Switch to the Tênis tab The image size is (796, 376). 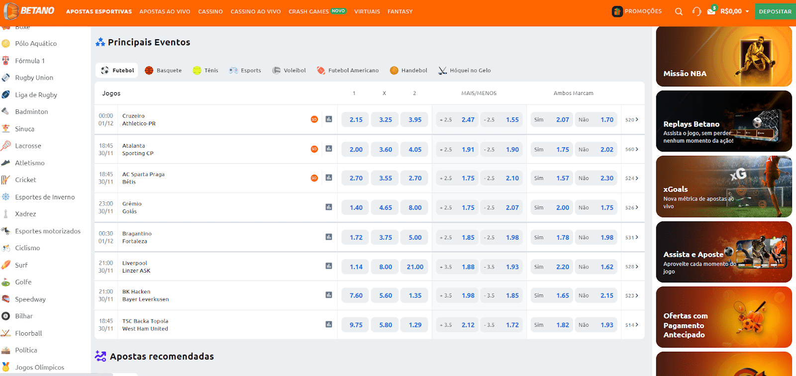205,71
